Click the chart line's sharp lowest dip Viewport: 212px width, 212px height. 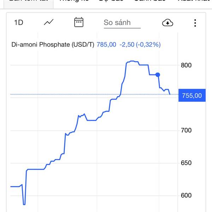click(24, 205)
